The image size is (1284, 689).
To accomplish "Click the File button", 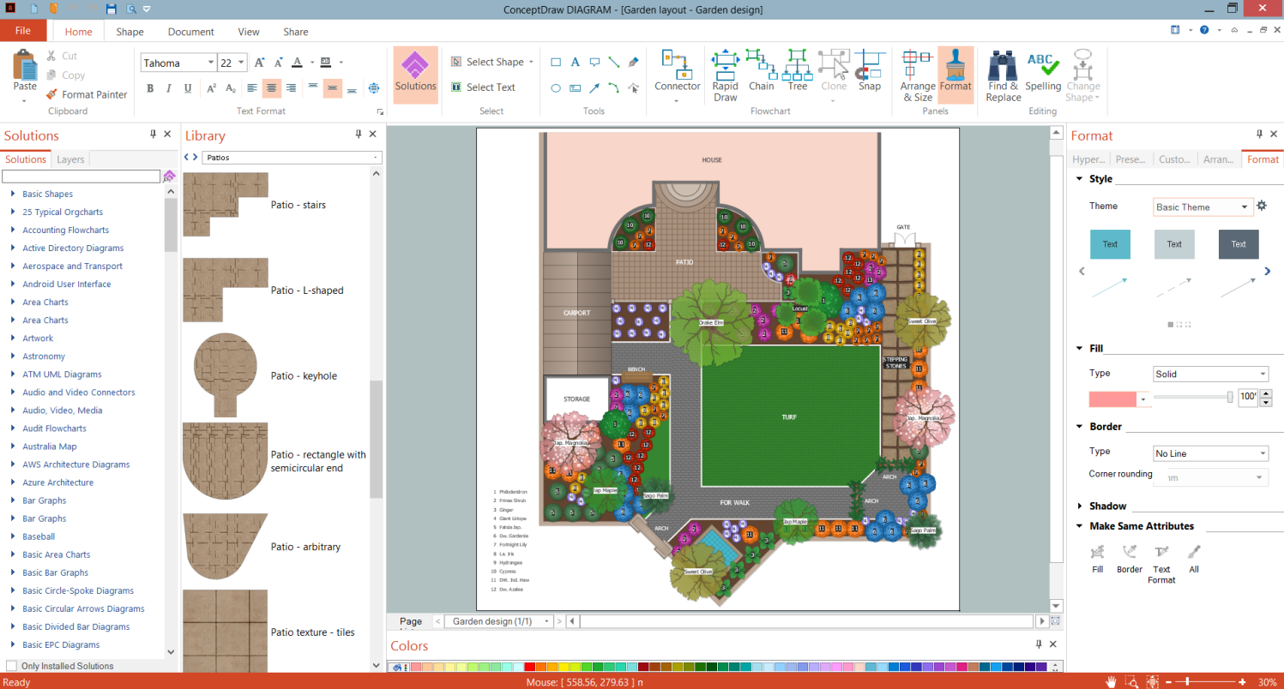I will pos(23,31).
